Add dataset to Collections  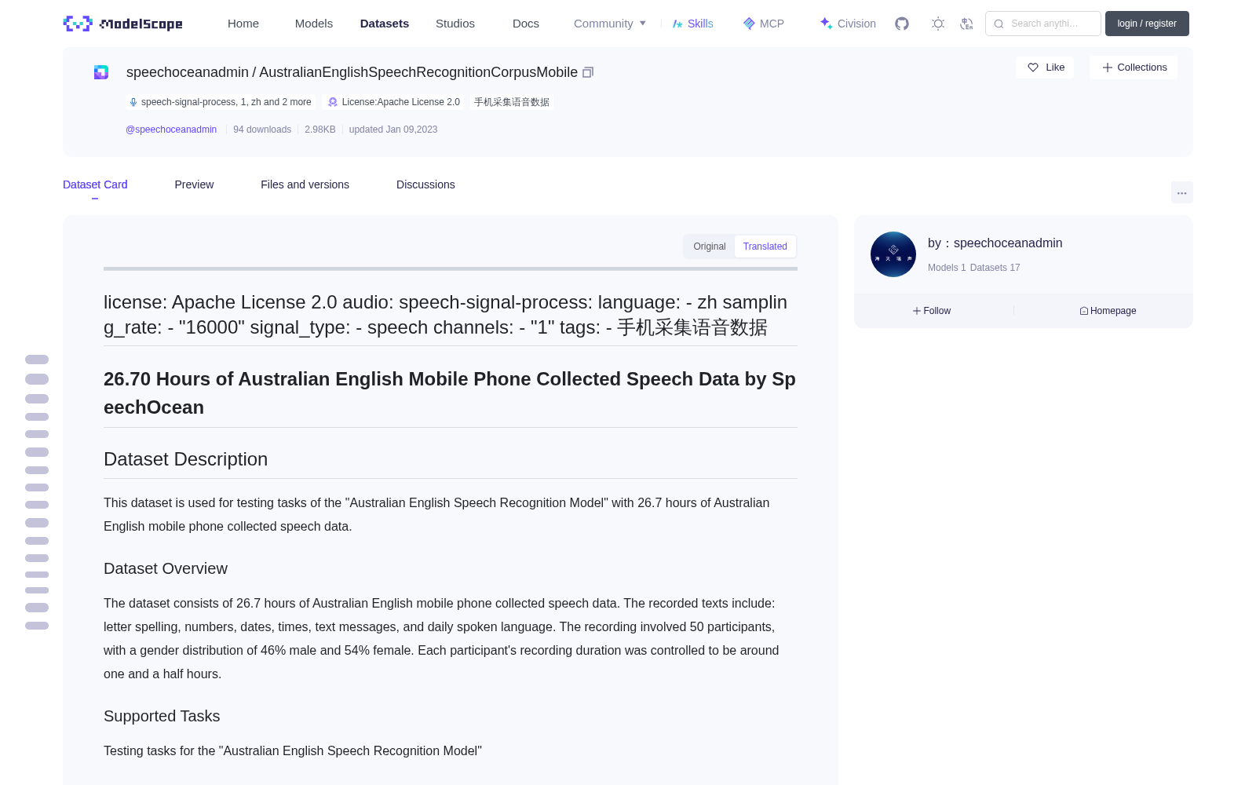click(x=1134, y=68)
